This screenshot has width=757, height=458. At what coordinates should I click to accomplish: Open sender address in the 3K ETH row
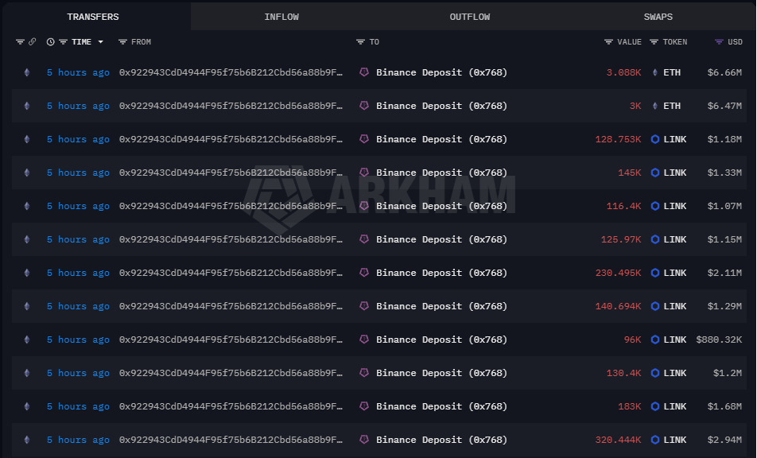(x=231, y=106)
